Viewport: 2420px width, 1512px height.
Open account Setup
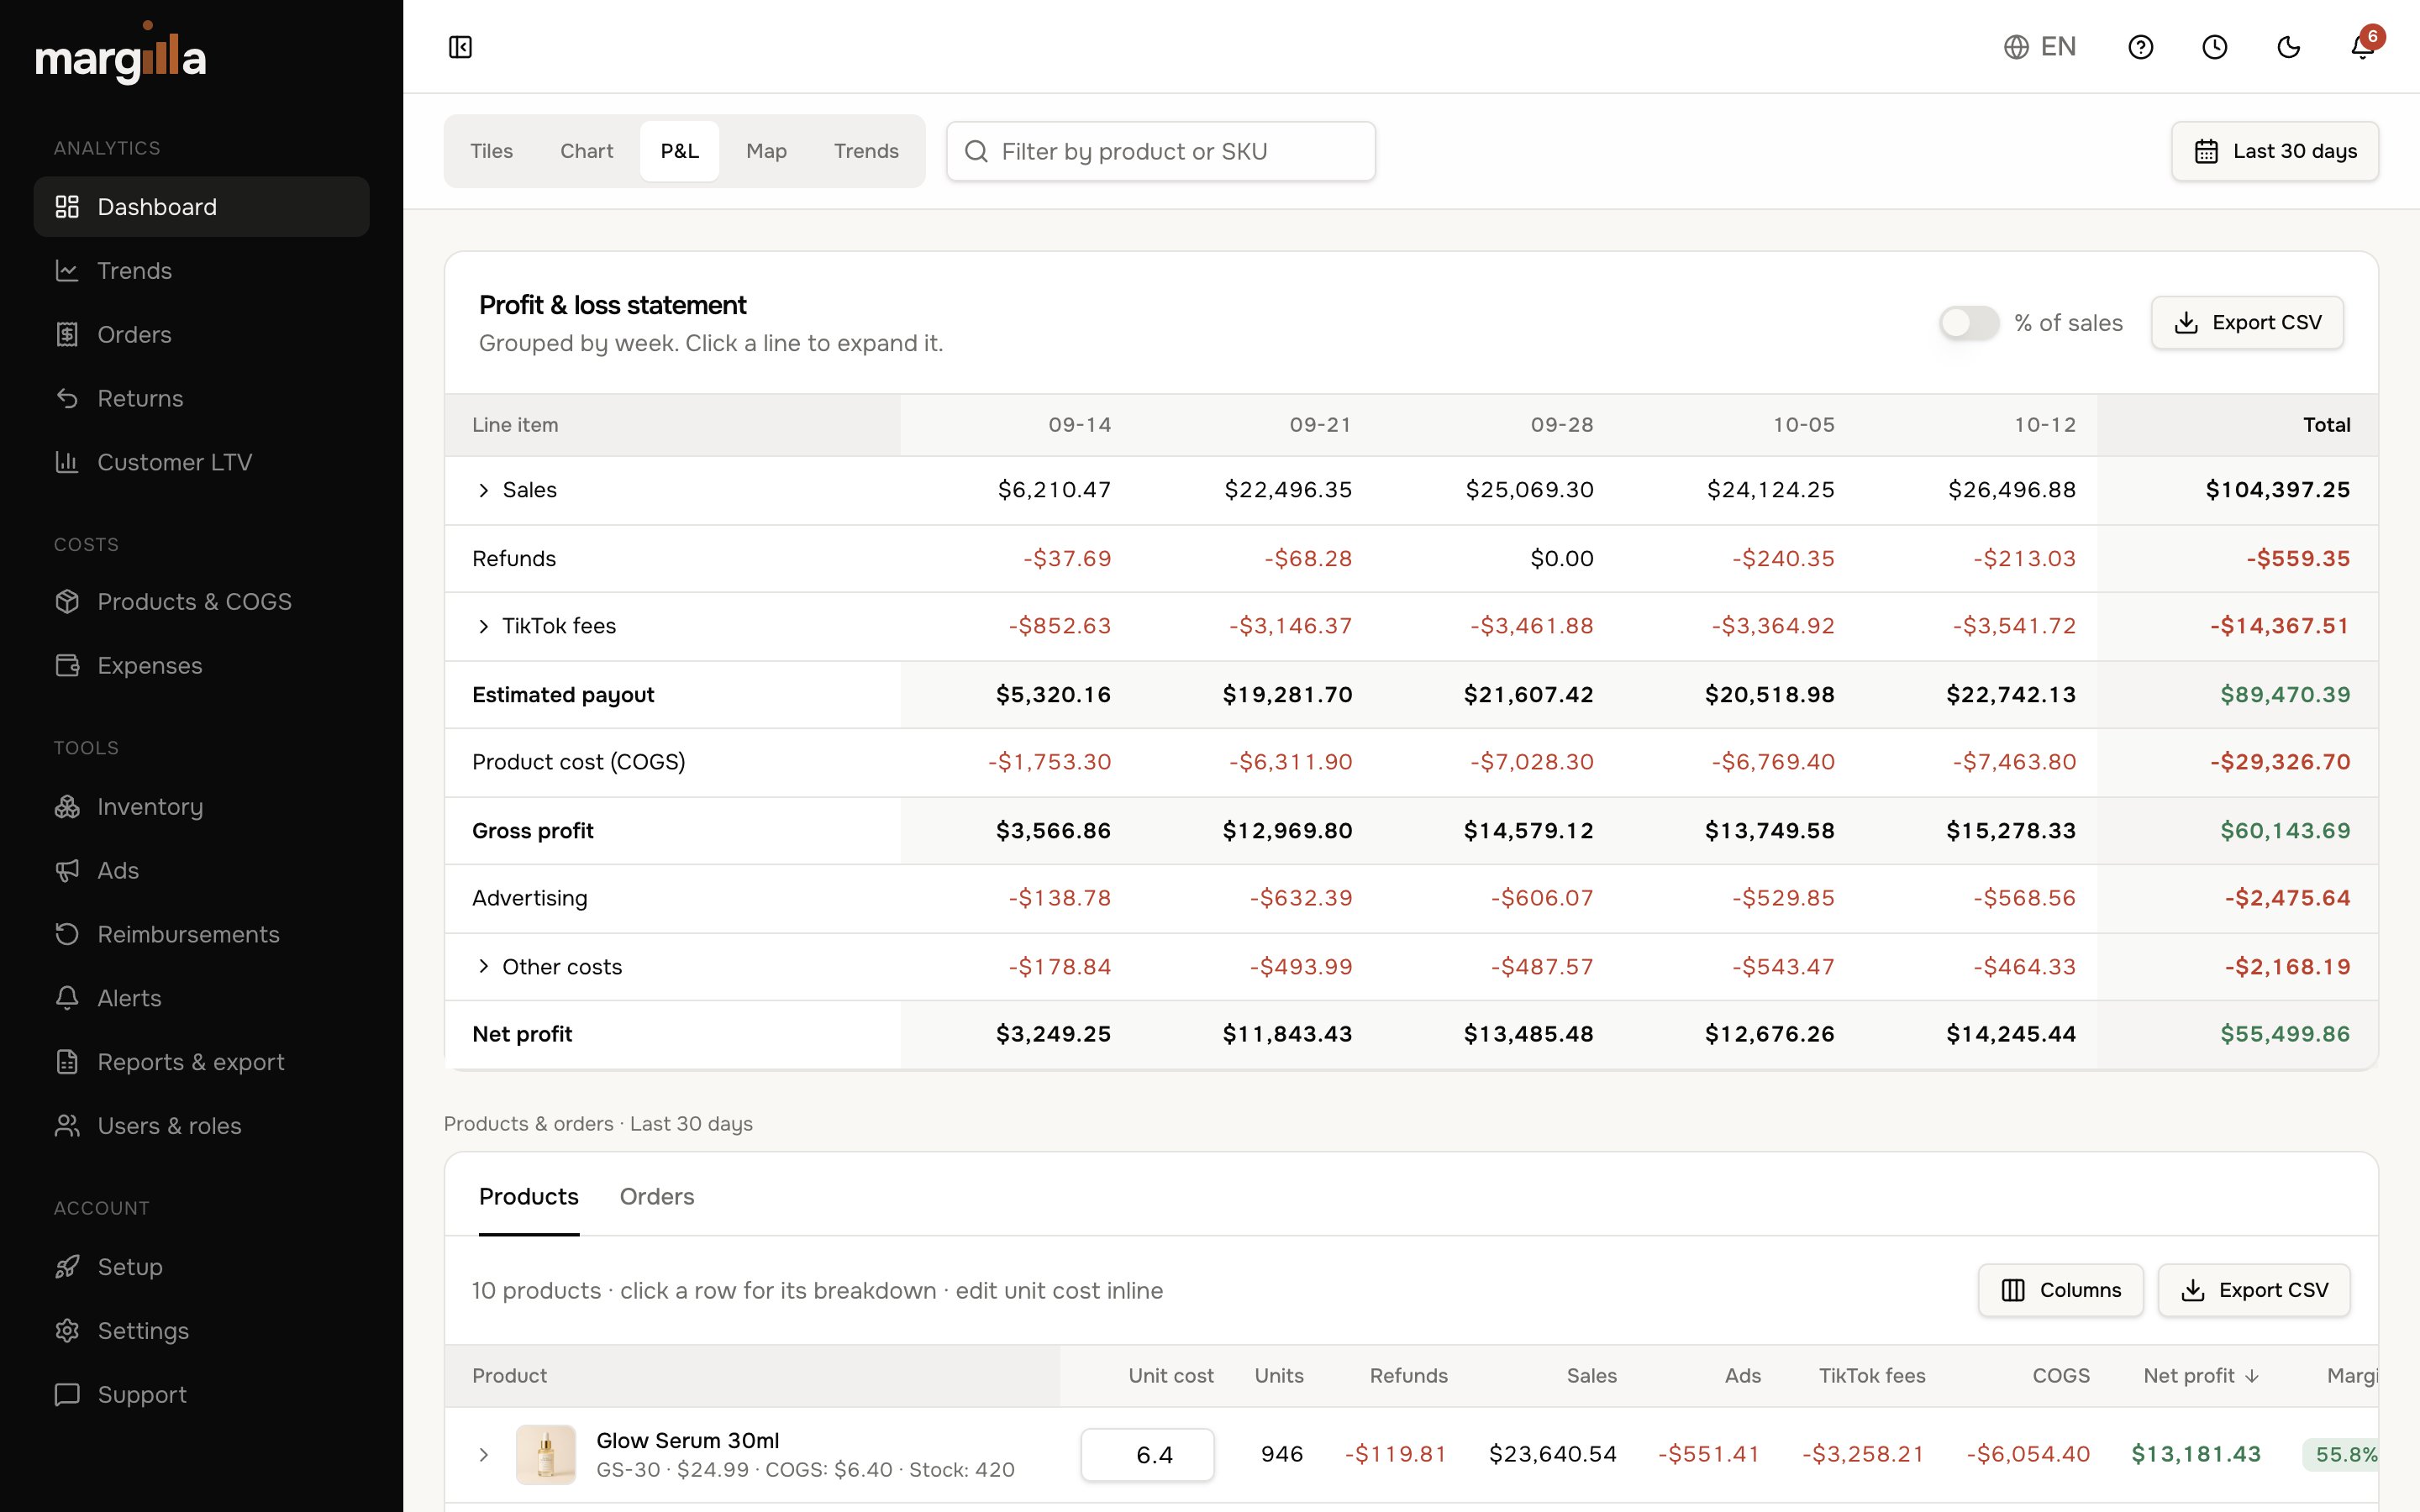click(201, 1268)
